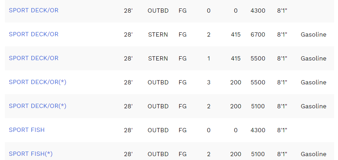Open SPORT DECK/OR link in the 4300 row

coord(34,11)
